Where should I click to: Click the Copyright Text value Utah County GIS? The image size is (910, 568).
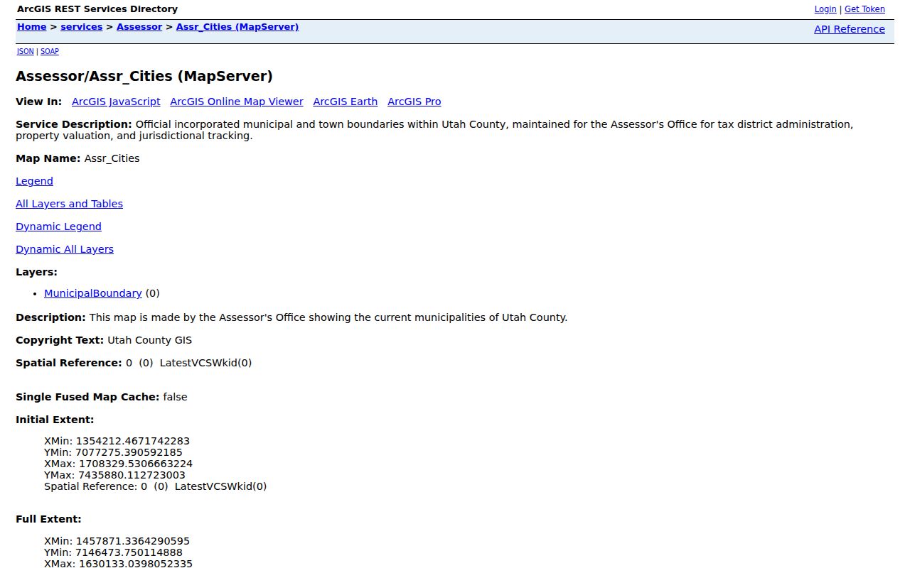[x=150, y=340]
